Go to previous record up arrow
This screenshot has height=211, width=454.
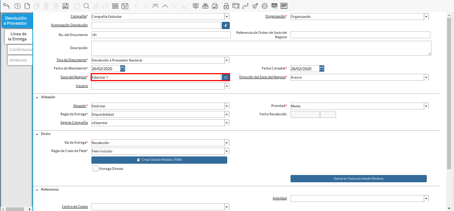(x=165, y=6)
